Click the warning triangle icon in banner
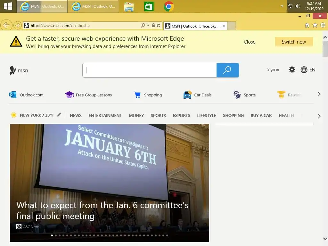The height and width of the screenshot is (246, 328). click(x=16, y=41)
